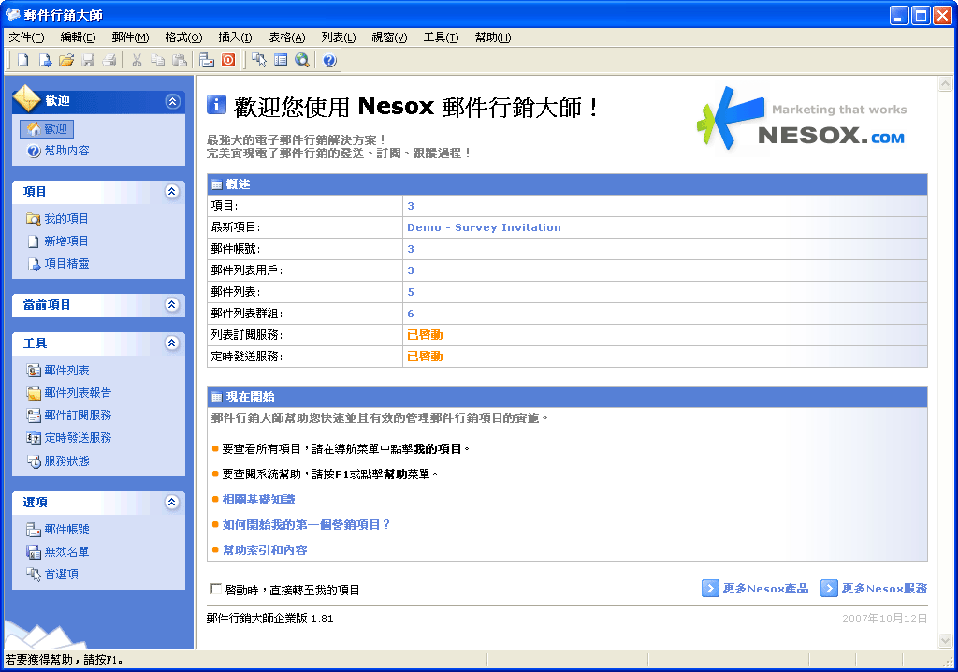Toggle 啓動時直接轉至我的項目 checkbox
Viewport: 958px width, 672px height.
217,590
